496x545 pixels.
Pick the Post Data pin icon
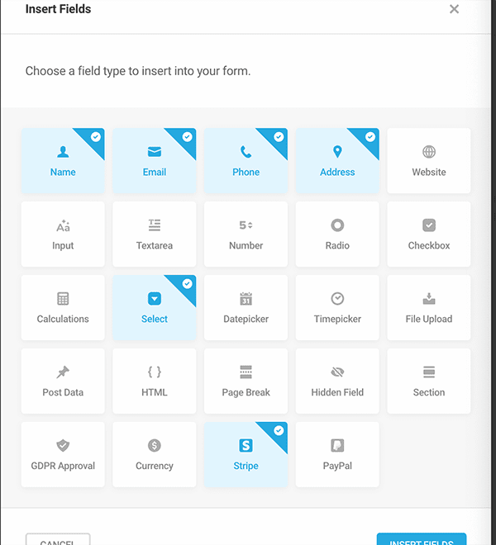click(x=63, y=372)
